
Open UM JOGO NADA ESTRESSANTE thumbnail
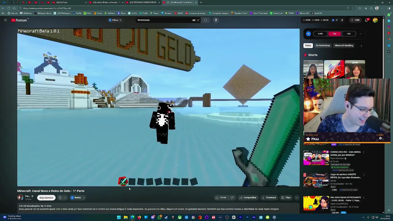[x=316, y=203]
